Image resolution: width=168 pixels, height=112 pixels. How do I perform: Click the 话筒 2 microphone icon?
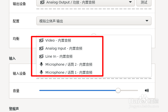(41, 64)
